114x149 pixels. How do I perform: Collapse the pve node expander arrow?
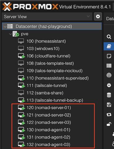[10, 34]
